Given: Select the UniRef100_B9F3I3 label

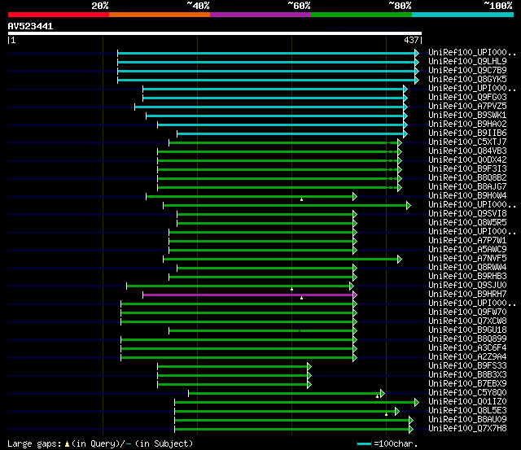Looking at the screenshot, I should click(467, 169).
